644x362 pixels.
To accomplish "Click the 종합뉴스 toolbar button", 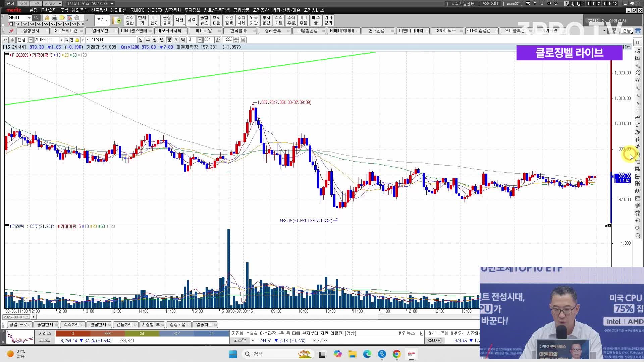I will coord(204,20).
